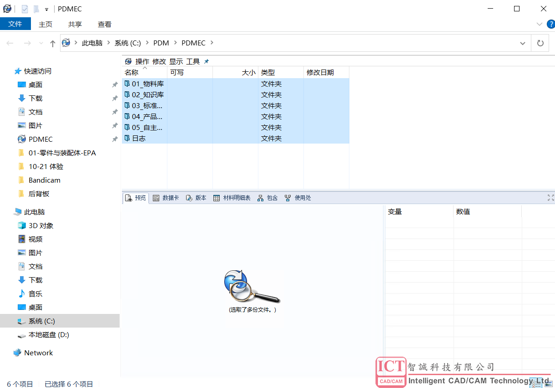Screen dimensions: 555x388
Task: Switch to the 预览 tab
Action: [136, 198]
